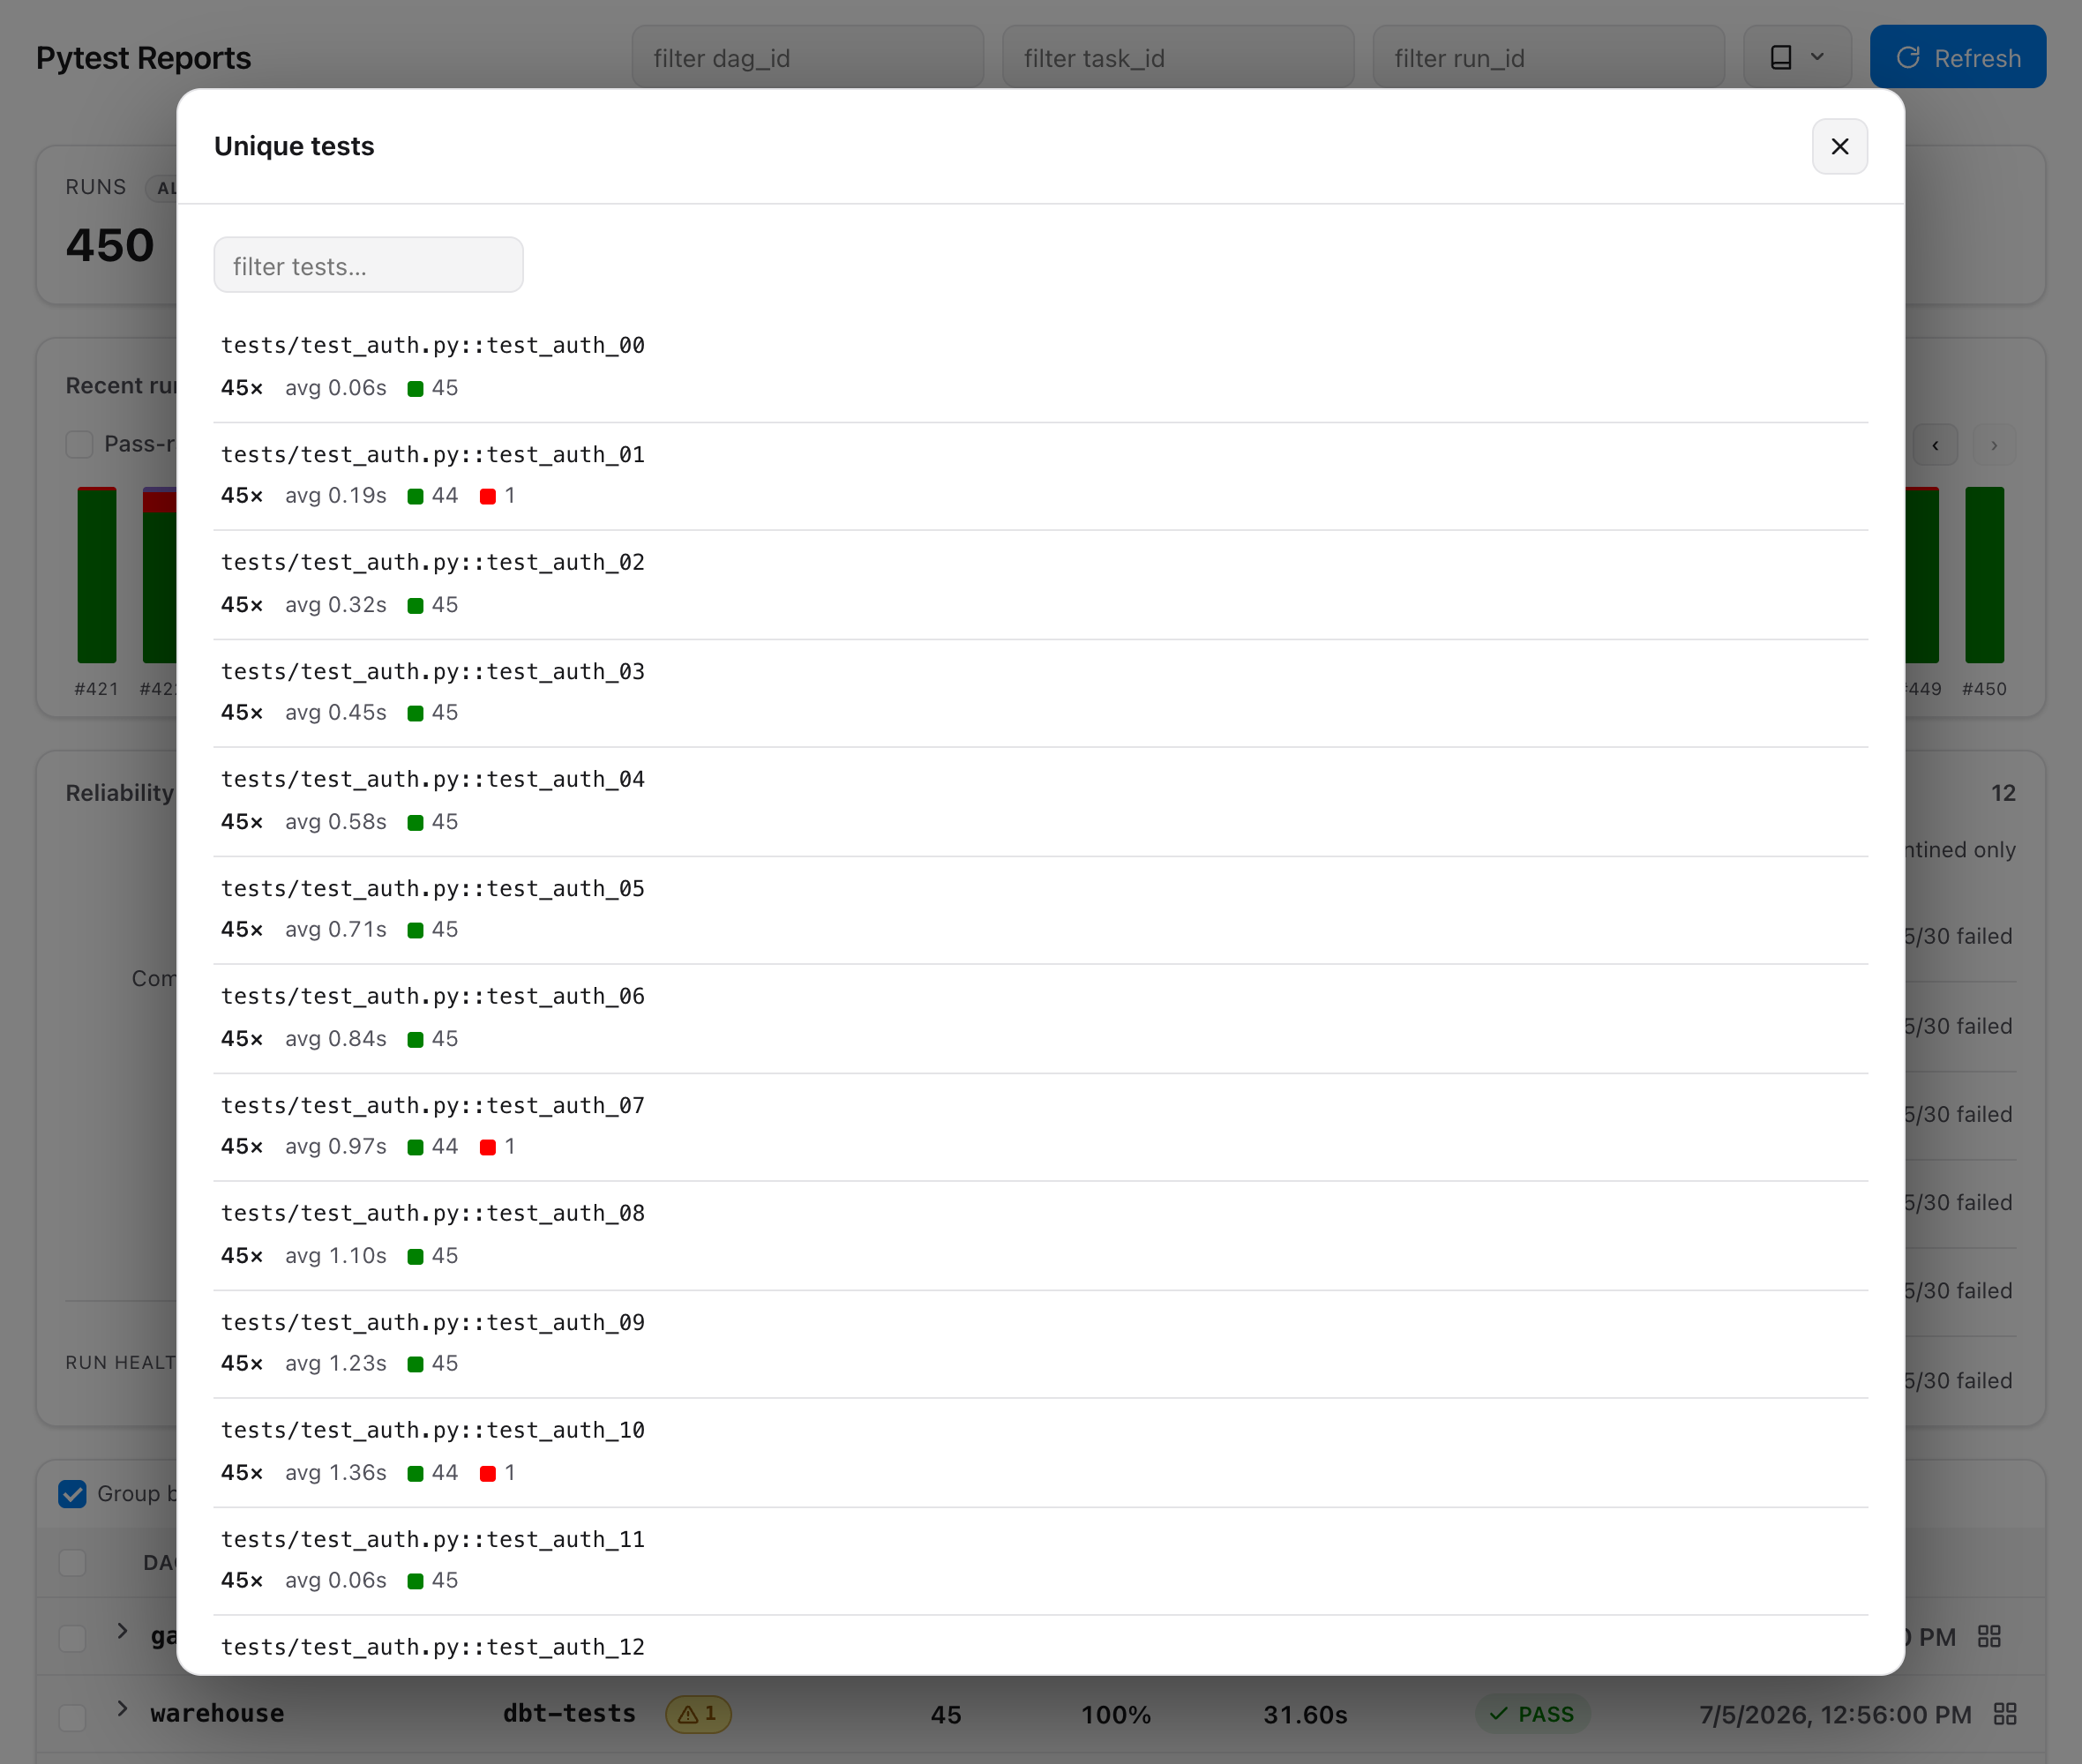This screenshot has width=2082, height=1764.
Task: Click the warehouse DAG name
Action: pyautogui.click(x=217, y=1714)
